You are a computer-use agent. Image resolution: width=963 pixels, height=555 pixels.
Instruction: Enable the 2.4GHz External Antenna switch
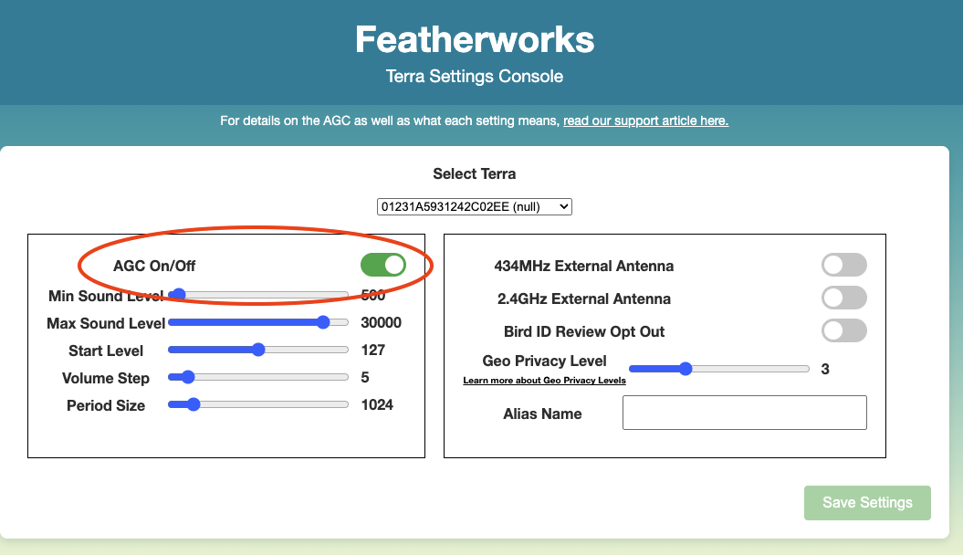point(843,298)
